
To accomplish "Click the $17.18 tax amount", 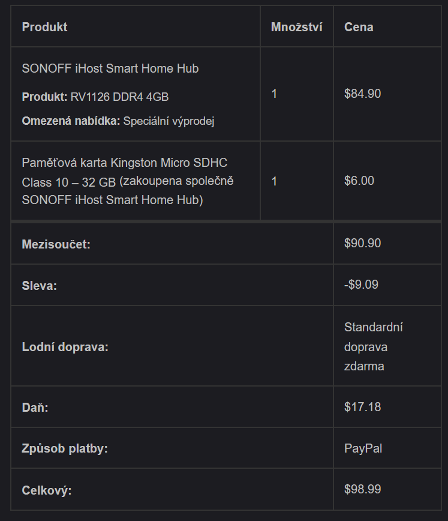I will 362,407.
